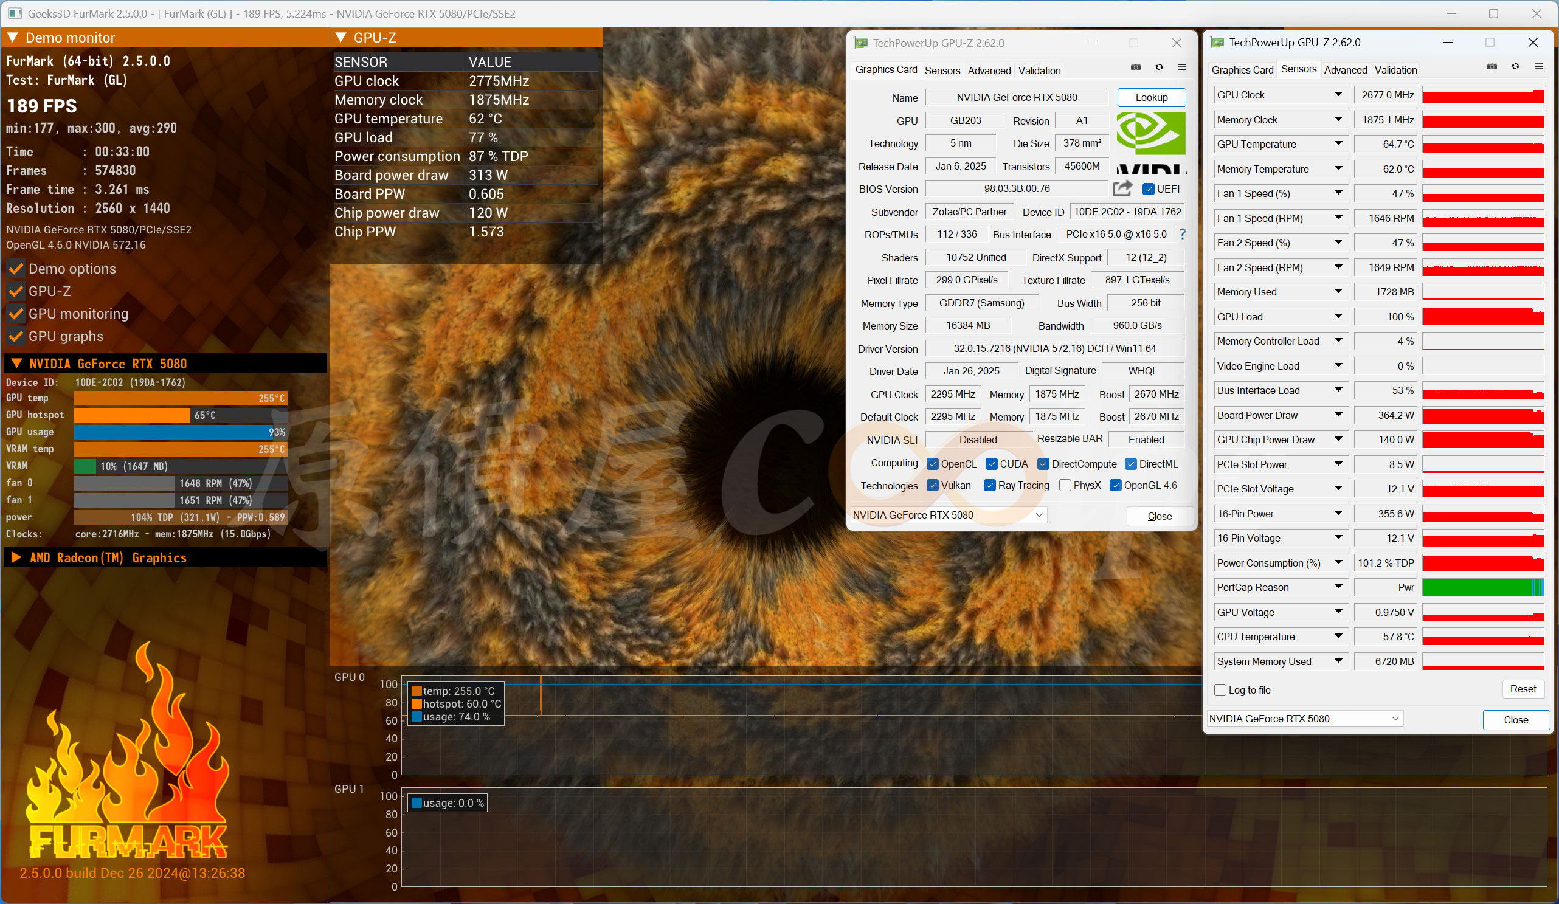Toggle the PhysX checkbox

(x=1065, y=486)
